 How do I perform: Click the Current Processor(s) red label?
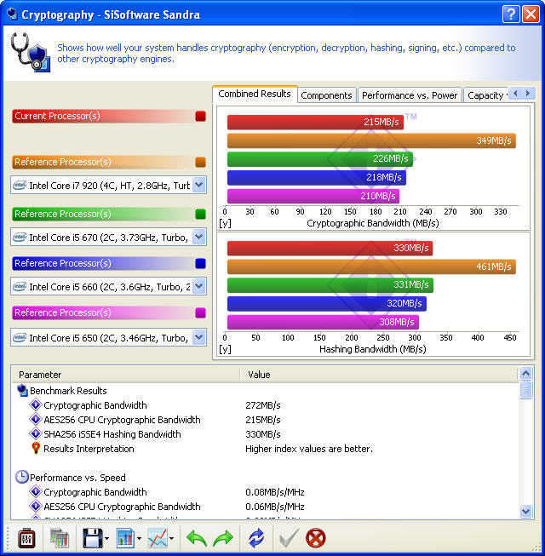tap(103, 117)
